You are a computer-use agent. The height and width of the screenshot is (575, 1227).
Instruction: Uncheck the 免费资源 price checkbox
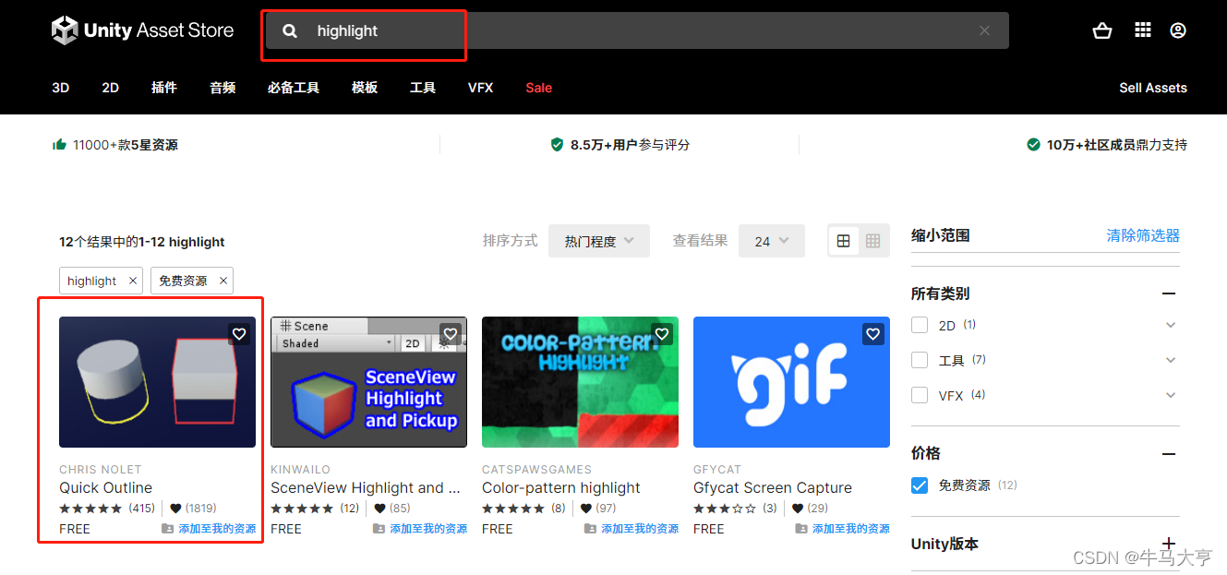click(920, 485)
